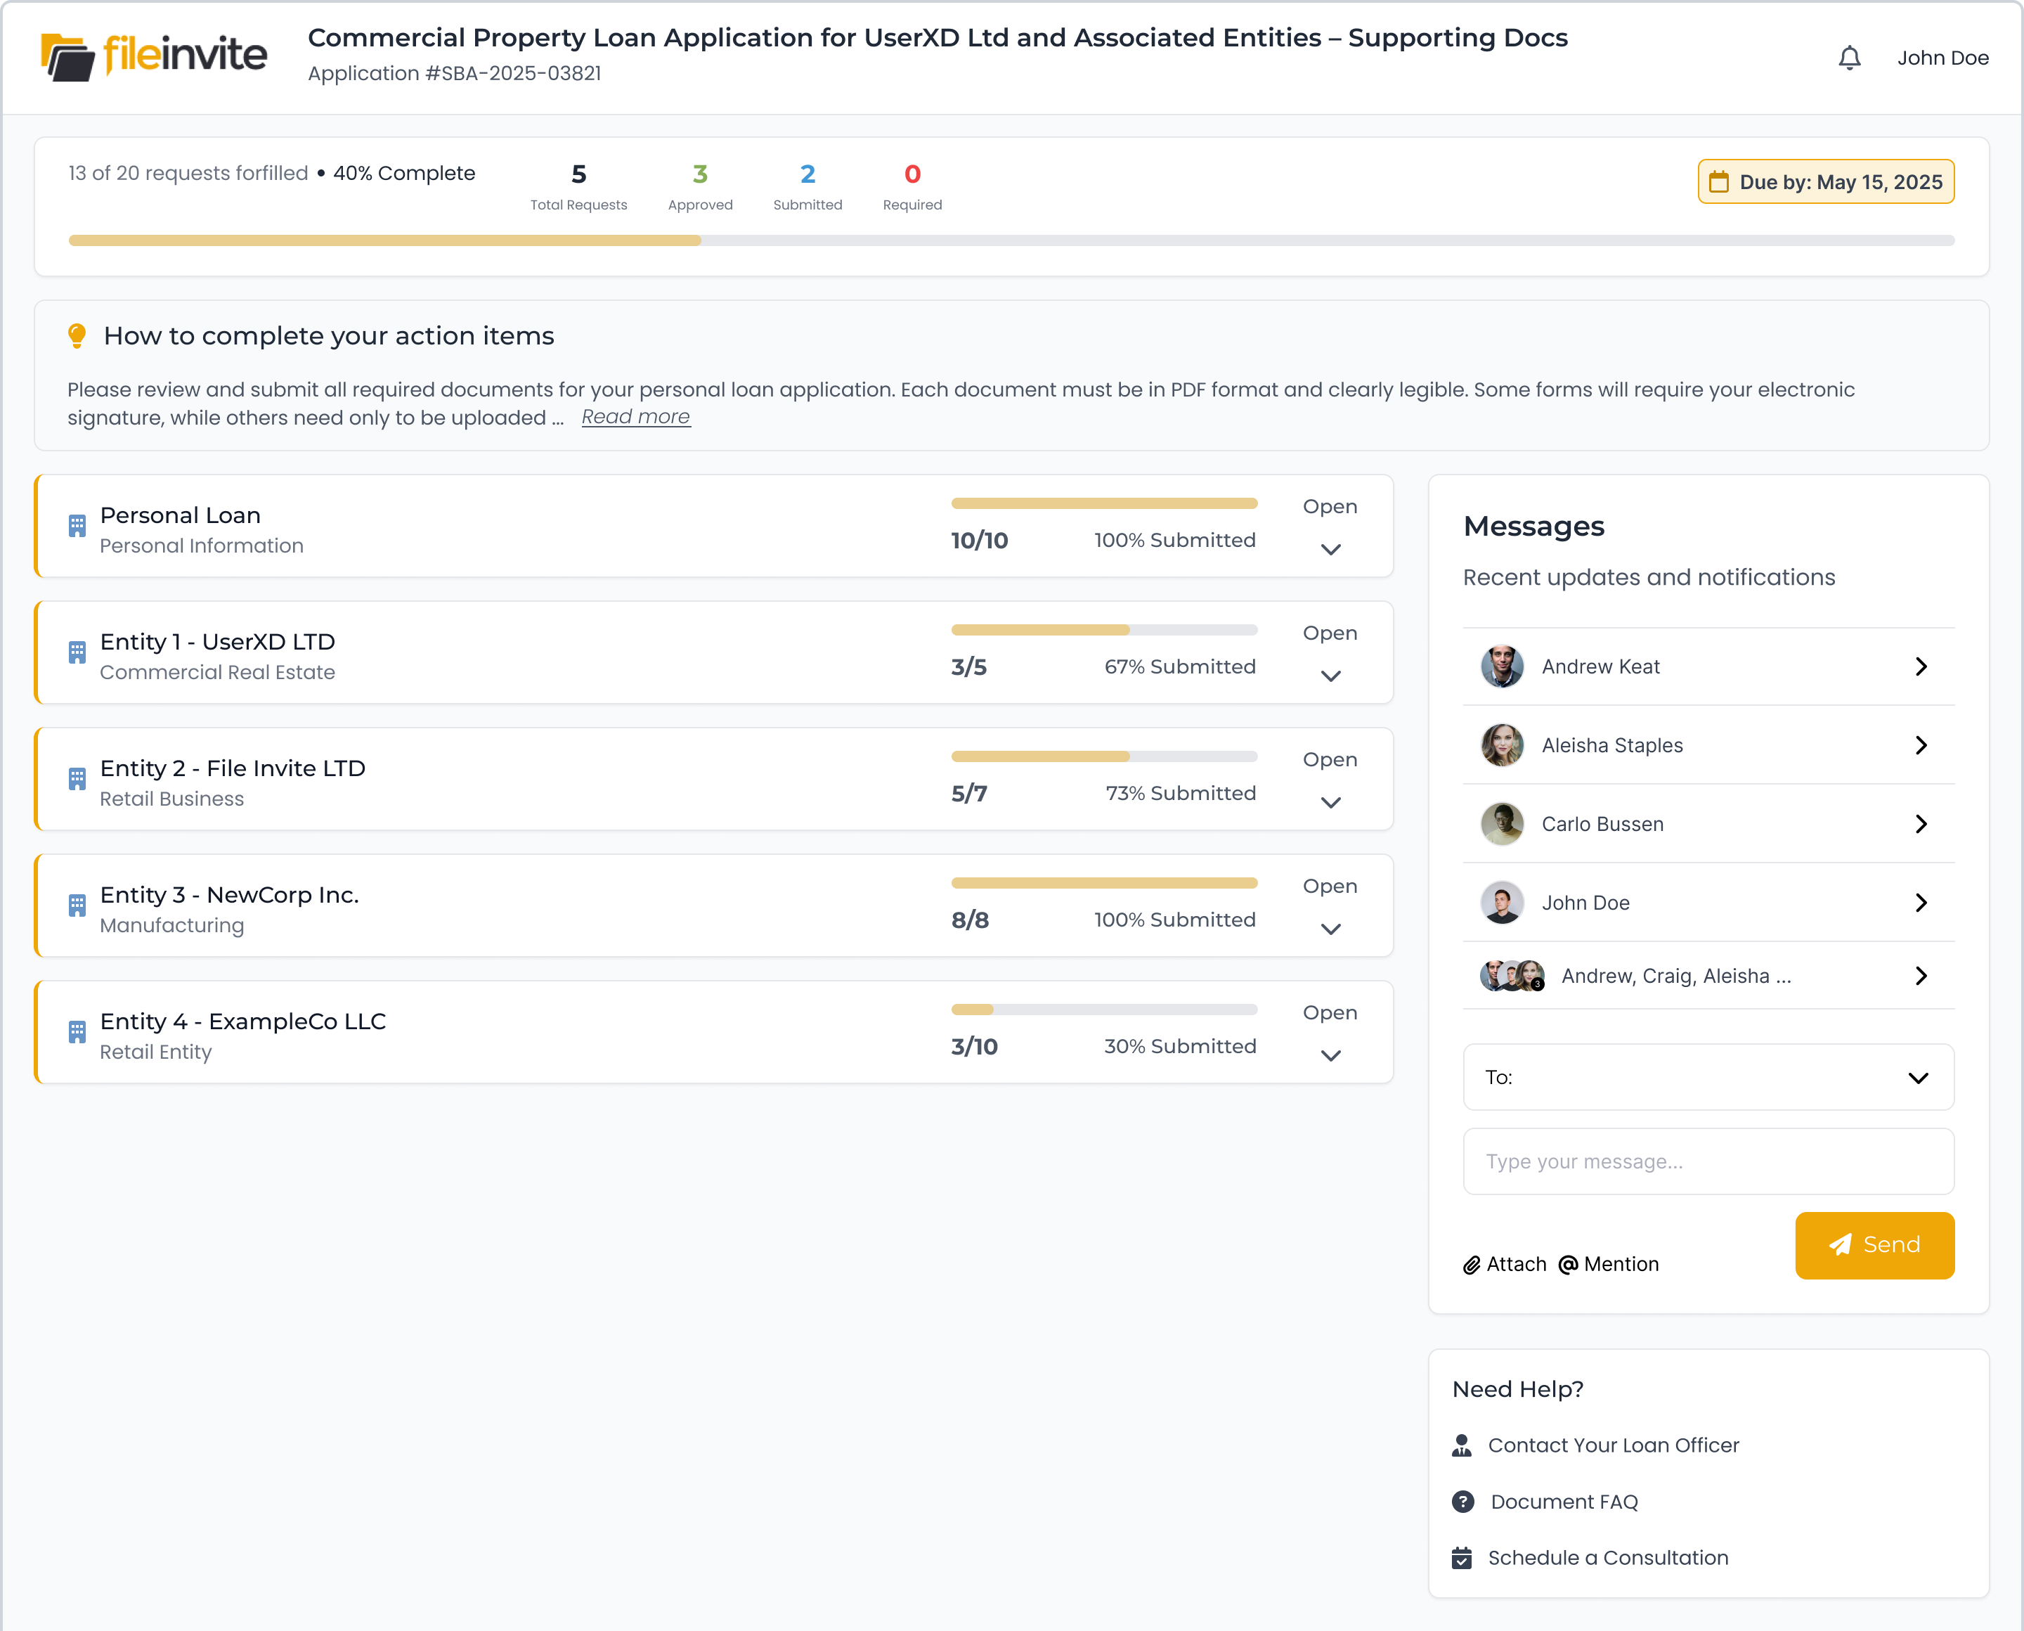The image size is (2024, 1631).
Task: Click the Approved count 3
Action: [x=700, y=174]
